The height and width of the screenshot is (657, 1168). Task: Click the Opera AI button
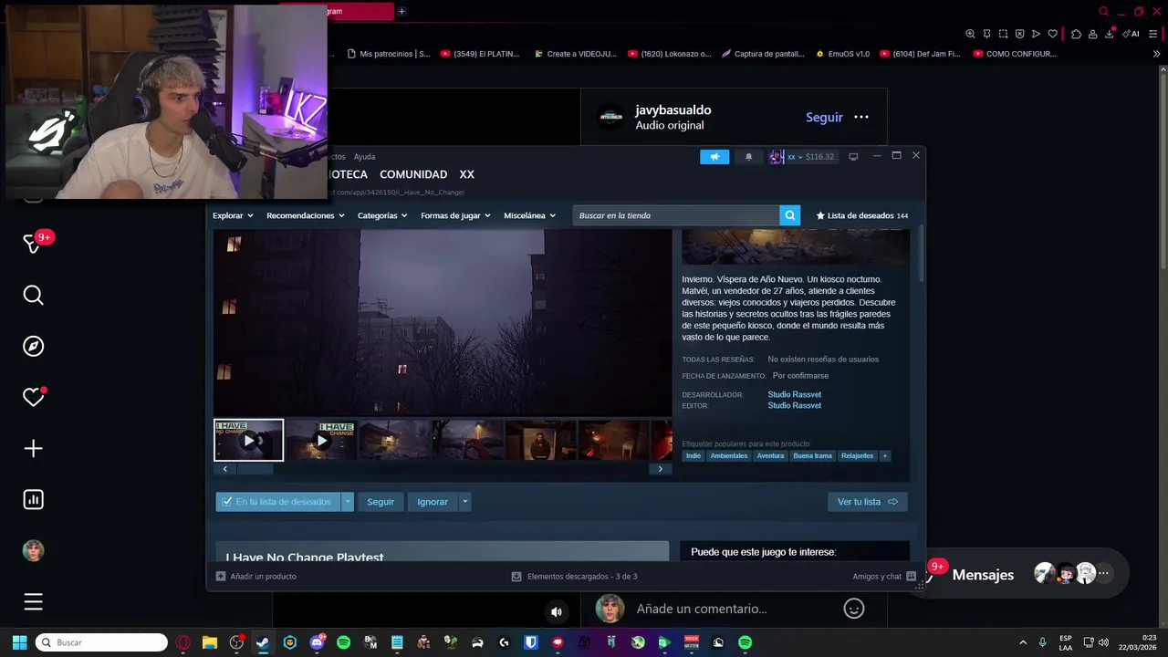tap(1131, 34)
